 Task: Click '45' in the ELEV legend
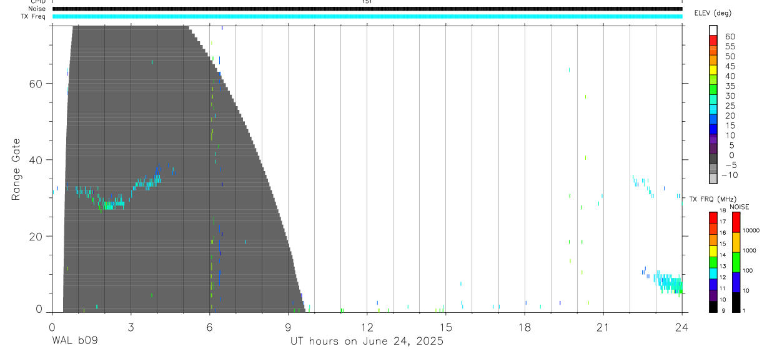tap(730, 66)
